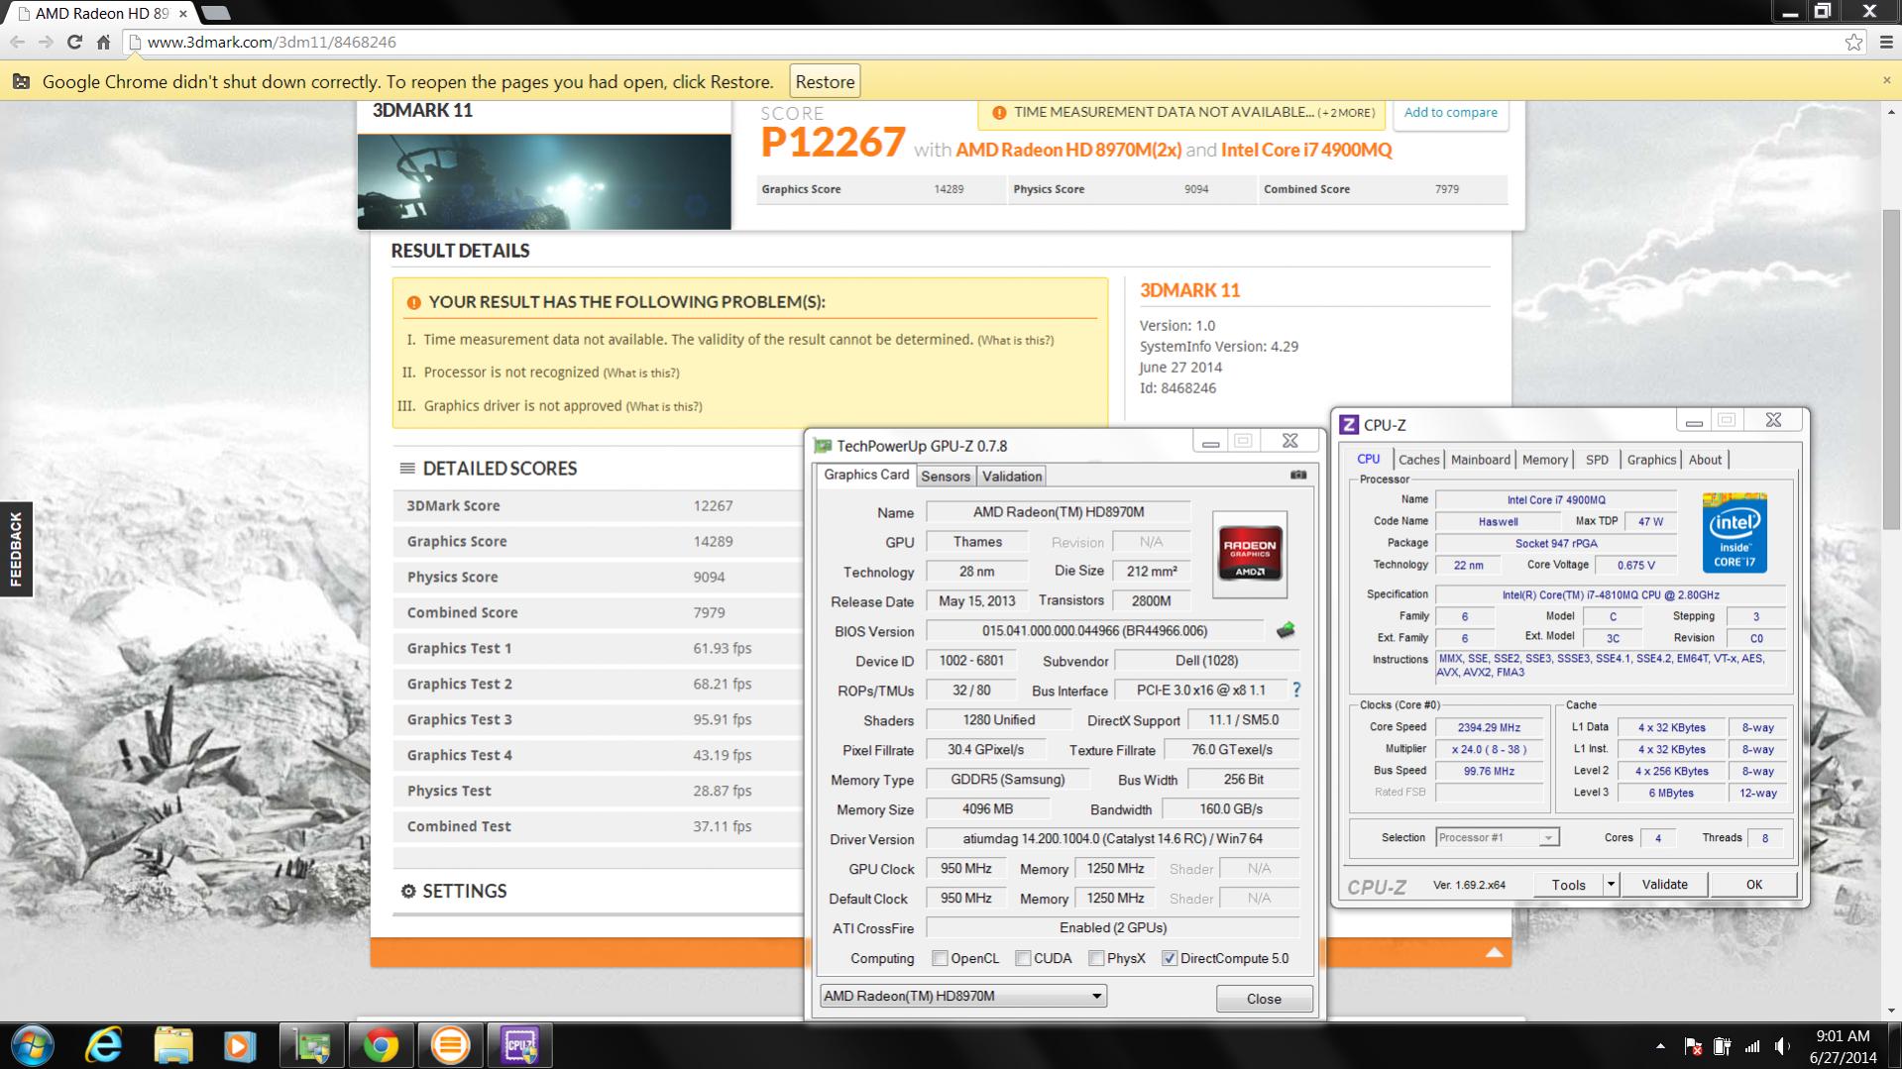The width and height of the screenshot is (1902, 1069).
Task: Toggle the PhysX checkbox
Action: click(x=1096, y=958)
